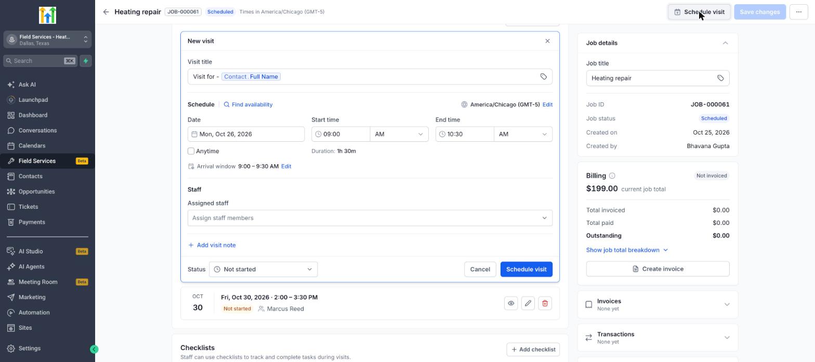Click the blue Schedule visit button

pos(526,270)
